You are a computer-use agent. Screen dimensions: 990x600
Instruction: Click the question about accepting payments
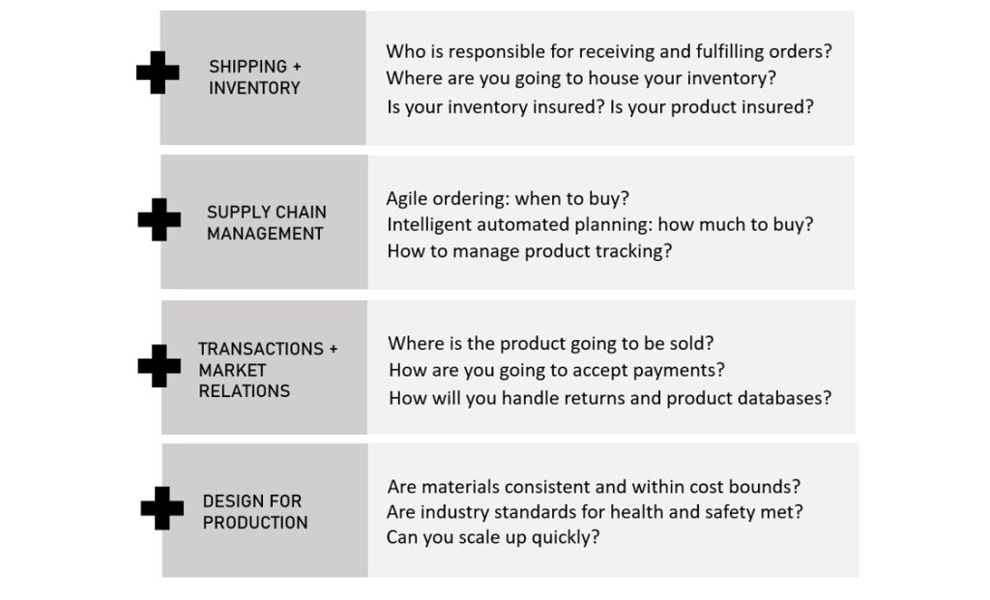pyautogui.click(x=557, y=370)
